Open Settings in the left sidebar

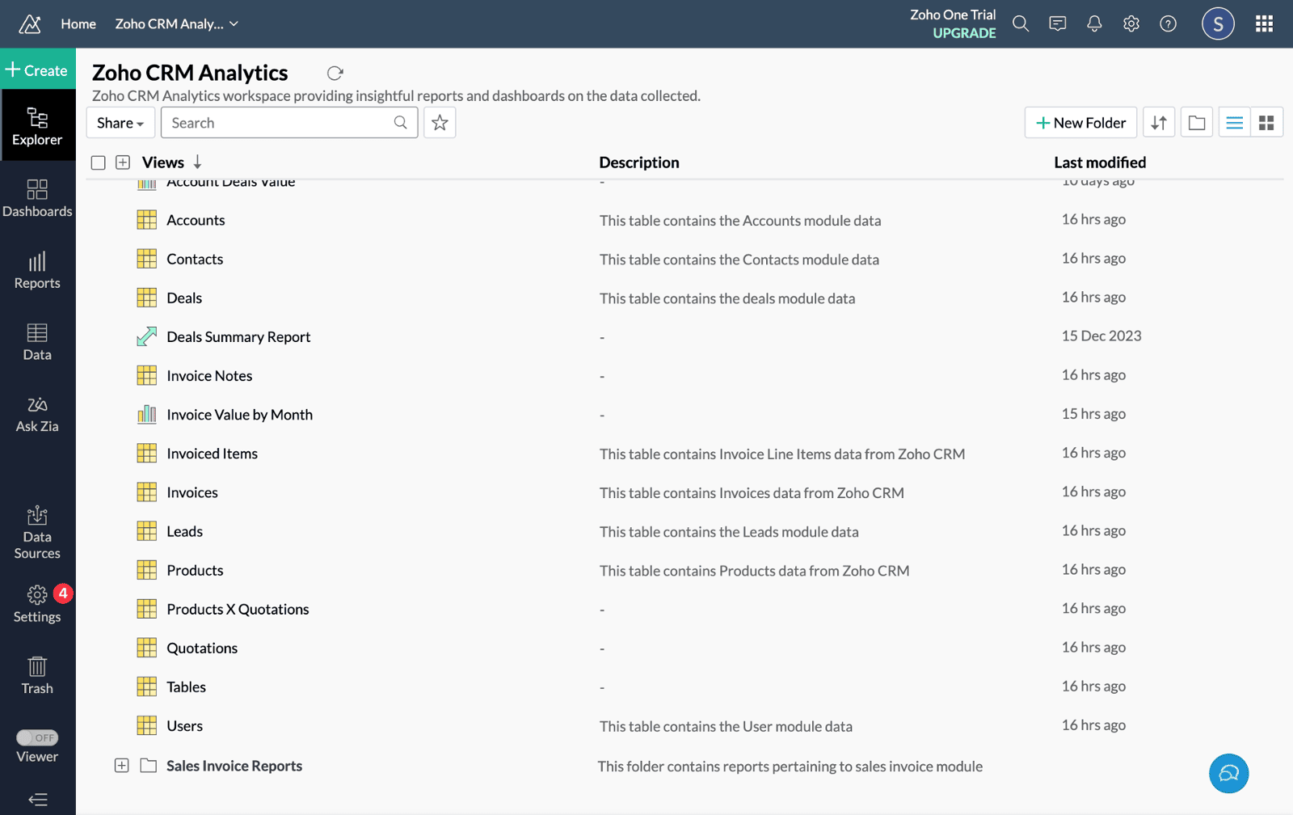(x=37, y=604)
